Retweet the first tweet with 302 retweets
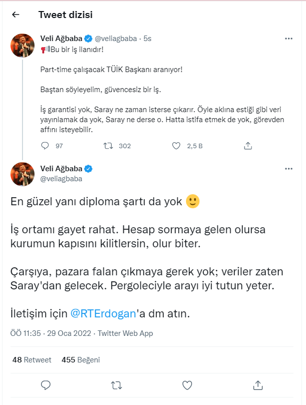The height and width of the screenshot is (405, 306). (x=107, y=146)
